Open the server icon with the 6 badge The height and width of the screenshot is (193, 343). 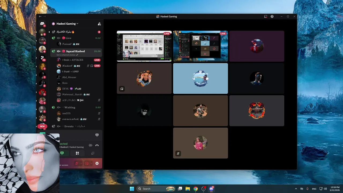tap(42, 49)
